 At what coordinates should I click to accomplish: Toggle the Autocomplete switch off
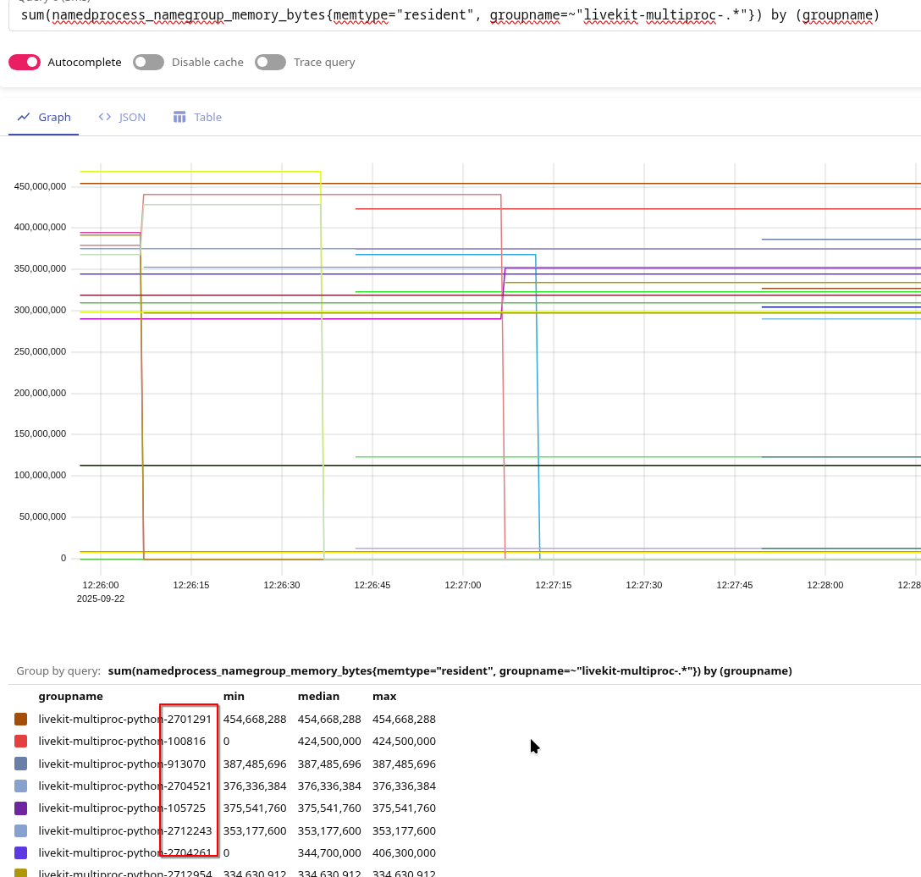(x=25, y=63)
